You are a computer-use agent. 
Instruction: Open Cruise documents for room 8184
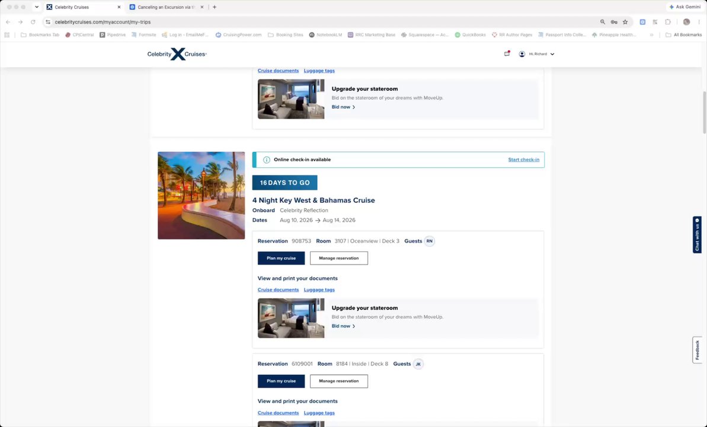(x=278, y=413)
